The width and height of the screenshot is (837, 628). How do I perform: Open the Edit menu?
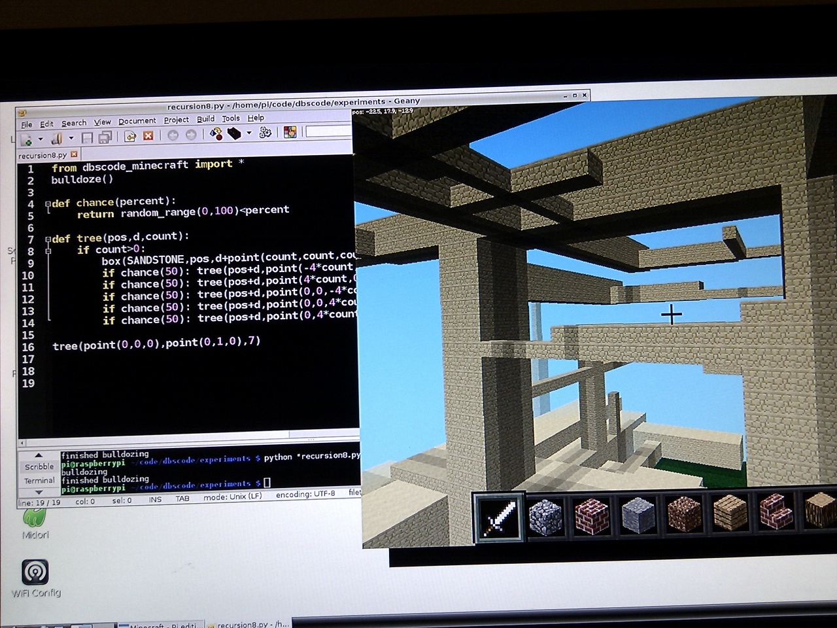[46, 124]
